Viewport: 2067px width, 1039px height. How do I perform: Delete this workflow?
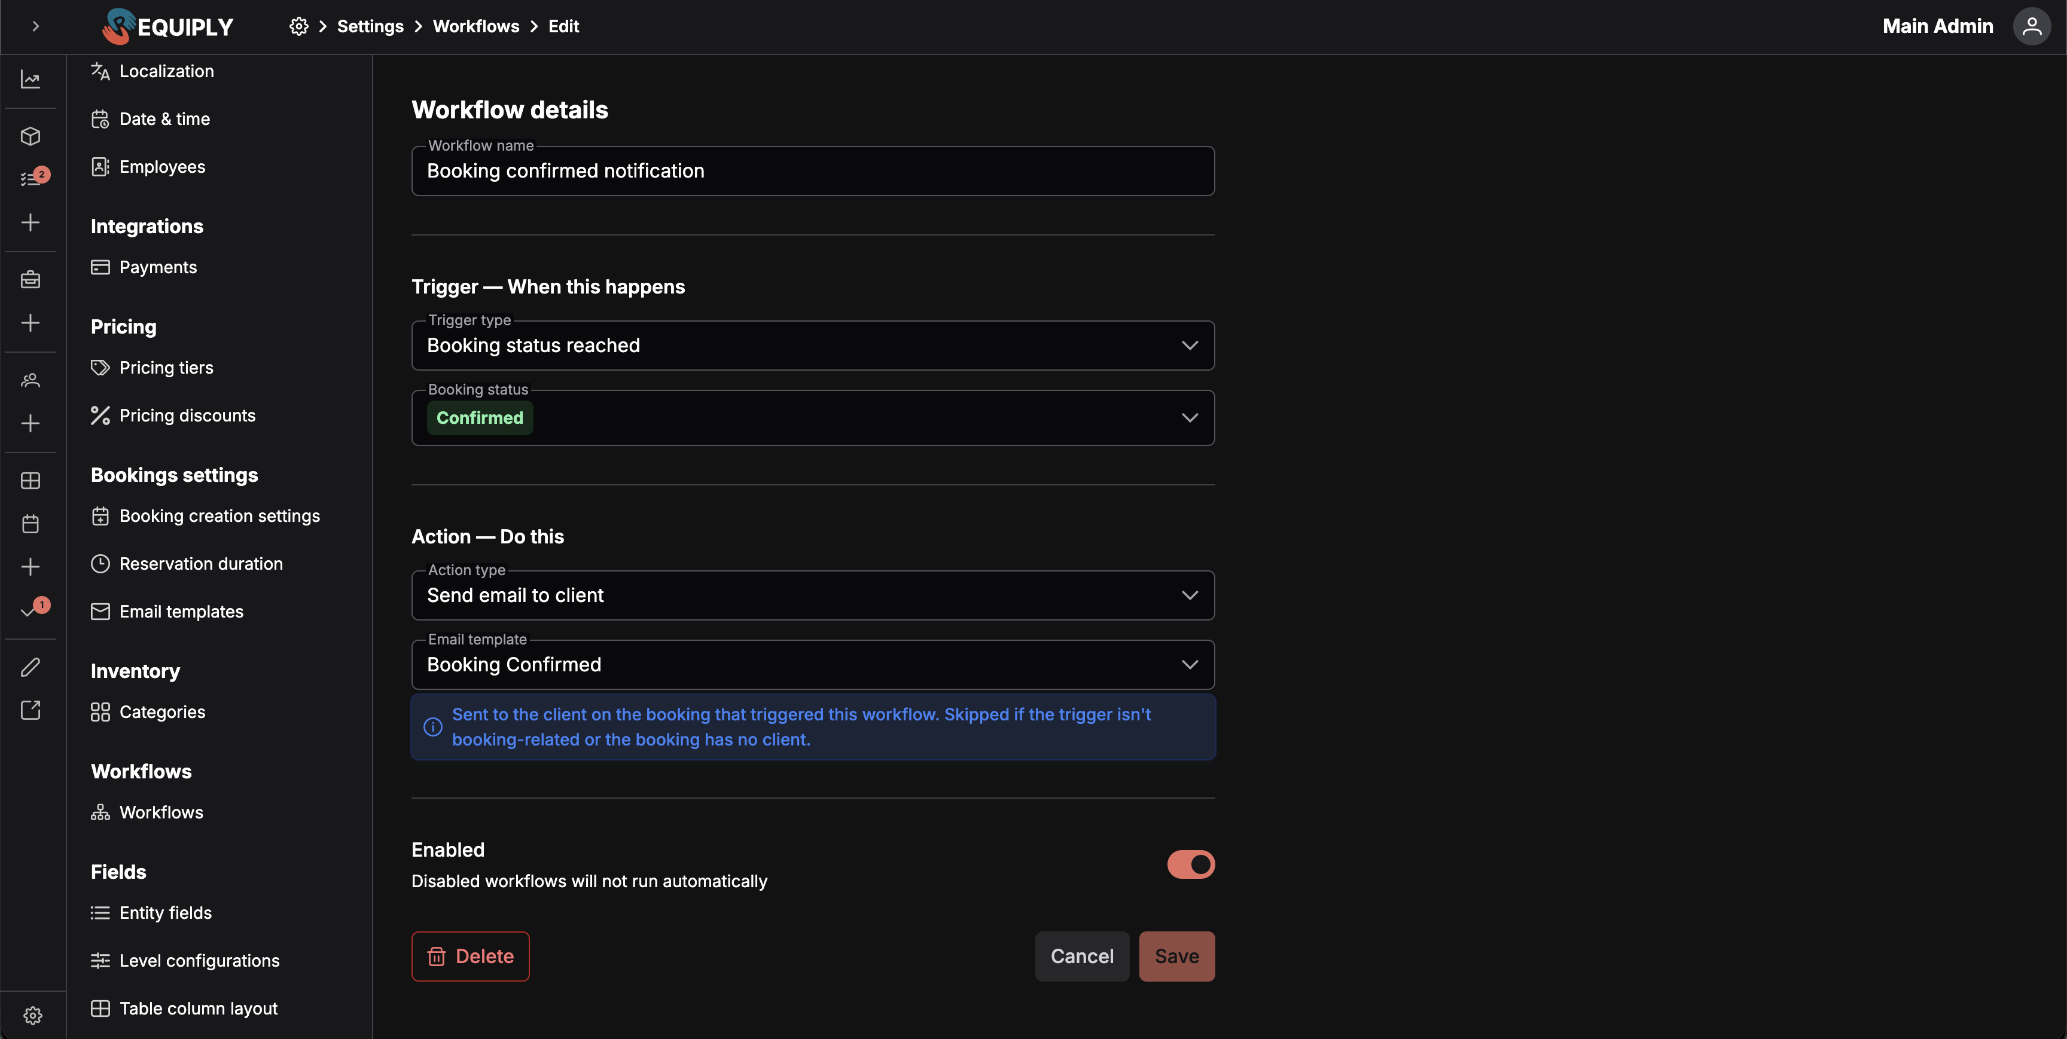click(470, 957)
